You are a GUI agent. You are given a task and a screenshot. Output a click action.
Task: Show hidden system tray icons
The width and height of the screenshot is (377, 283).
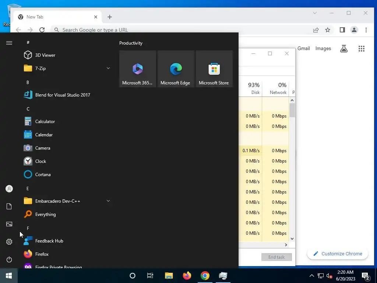tap(311, 276)
